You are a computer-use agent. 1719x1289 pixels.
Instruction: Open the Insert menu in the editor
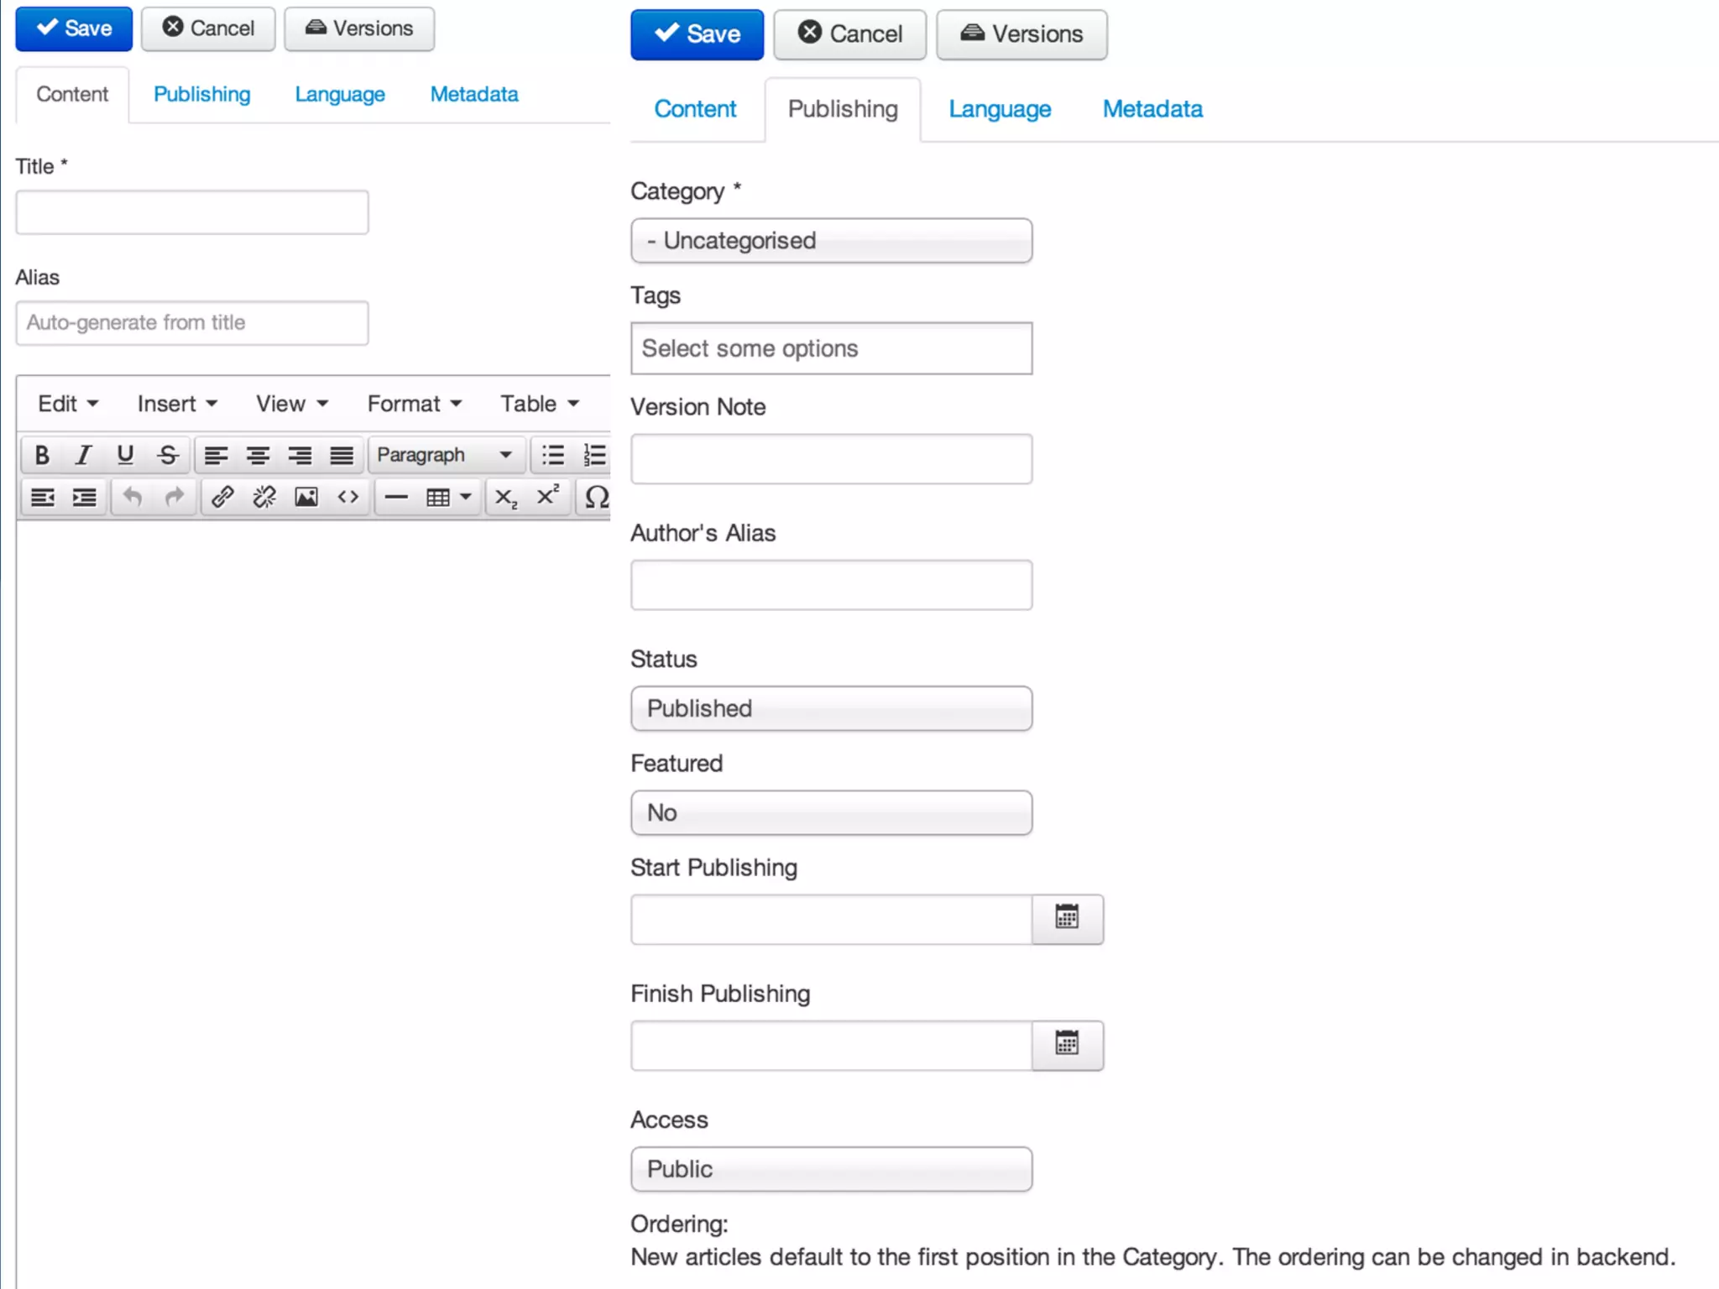[x=176, y=404]
